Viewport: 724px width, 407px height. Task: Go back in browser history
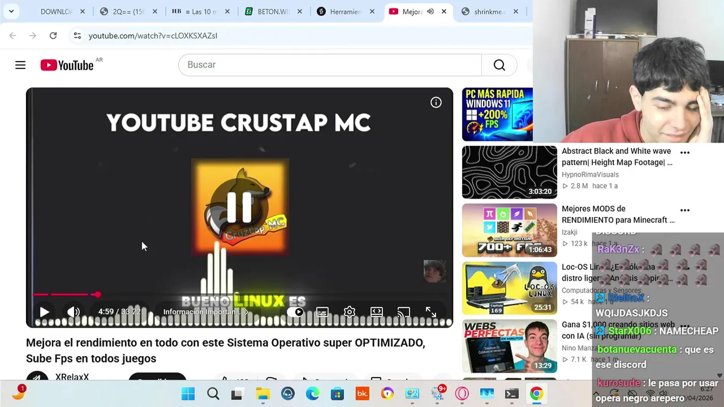[x=12, y=36]
